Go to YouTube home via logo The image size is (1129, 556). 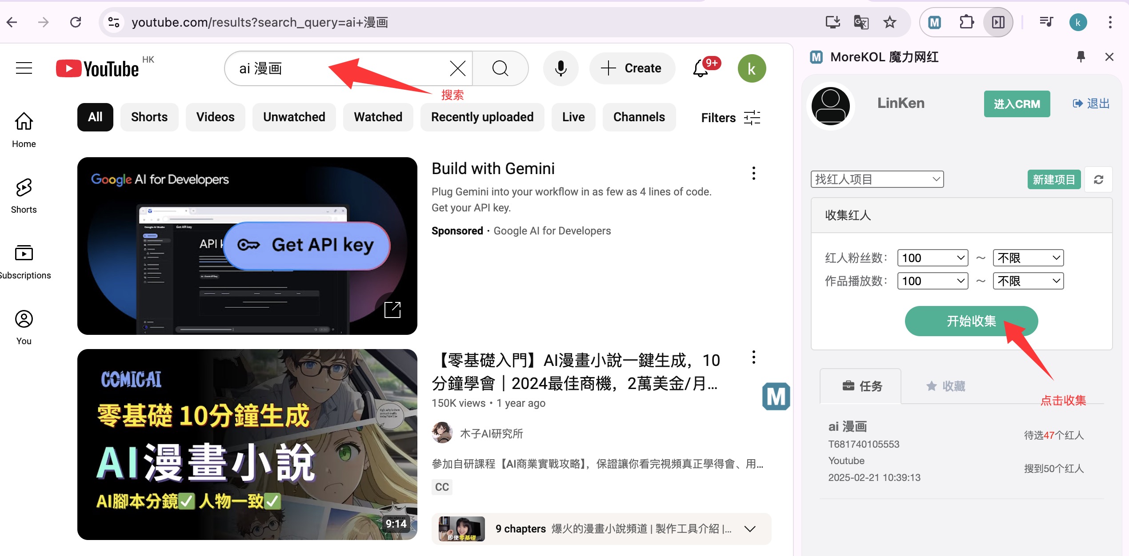tap(98, 69)
